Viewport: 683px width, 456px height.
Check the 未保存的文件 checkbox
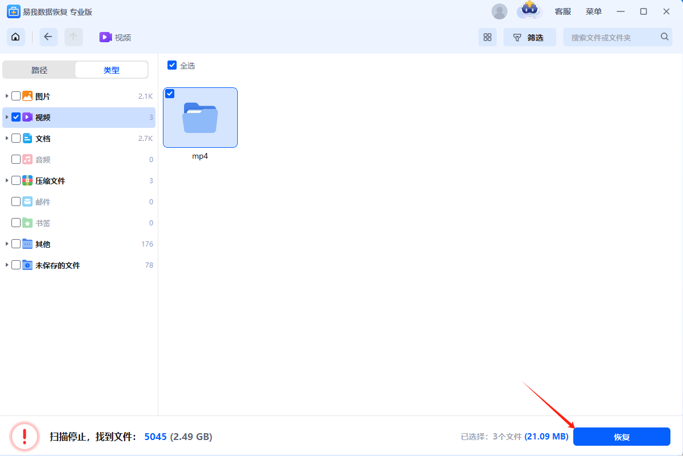click(16, 265)
